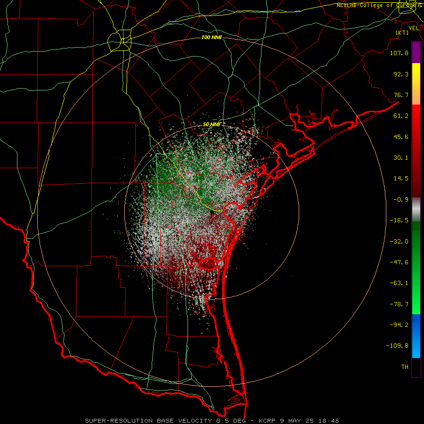The image size is (424, 424).
Task: Click the purple segment of velocity color bar
Action: coord(416,52)
